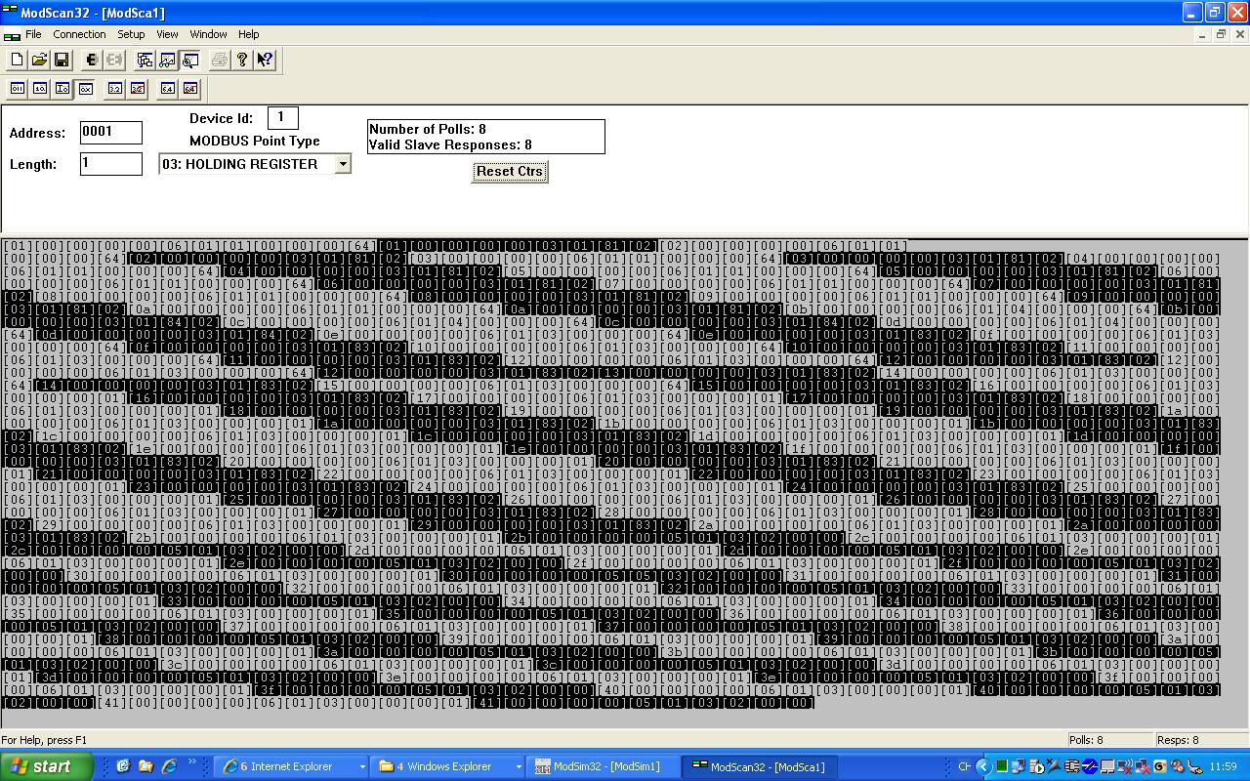Image resolution: width=1250 pixels, height=781 pixels.
Task: Expand the Quick Launch chevron
Action: pos(192,762)
